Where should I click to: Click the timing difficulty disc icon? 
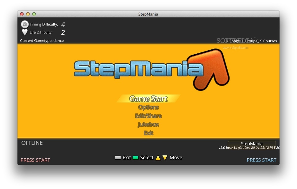coord(25,24)
